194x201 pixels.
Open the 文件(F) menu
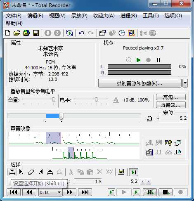(14, 16)
